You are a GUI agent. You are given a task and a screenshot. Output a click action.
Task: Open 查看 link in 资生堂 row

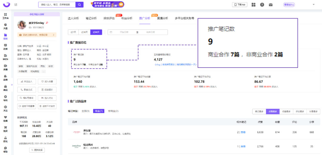click(243, 132)
